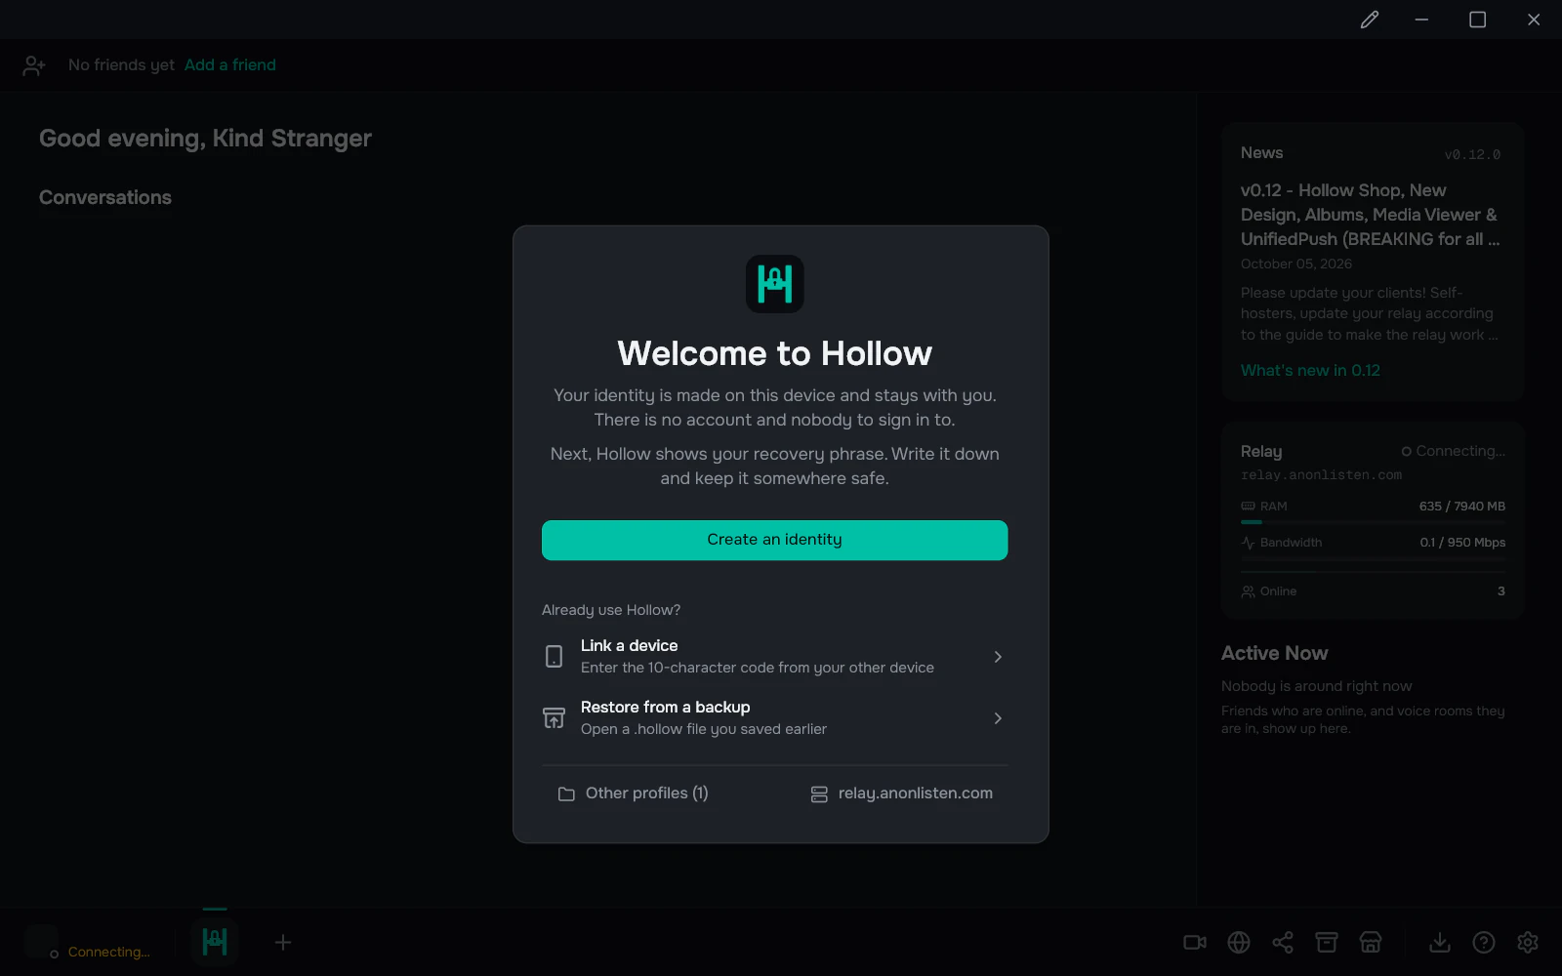Click the October 05, 2026 news date
This screenshot has width=1562, height=976.
[x=1296, y=264]
